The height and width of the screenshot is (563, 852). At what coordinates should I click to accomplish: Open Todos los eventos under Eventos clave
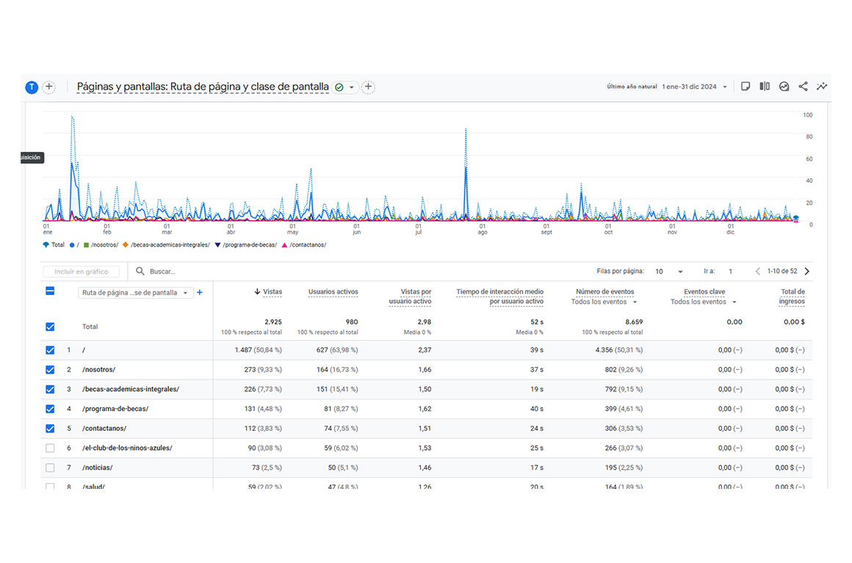point(704,302)
